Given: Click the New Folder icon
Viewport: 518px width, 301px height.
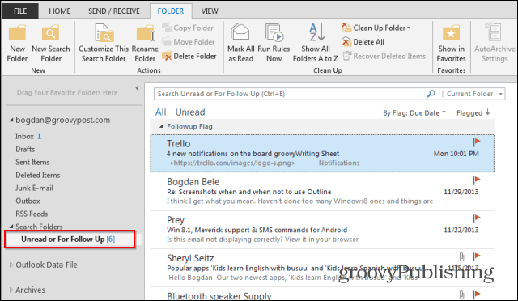Looking at the screenshot, I should click(x=17, y=32).
